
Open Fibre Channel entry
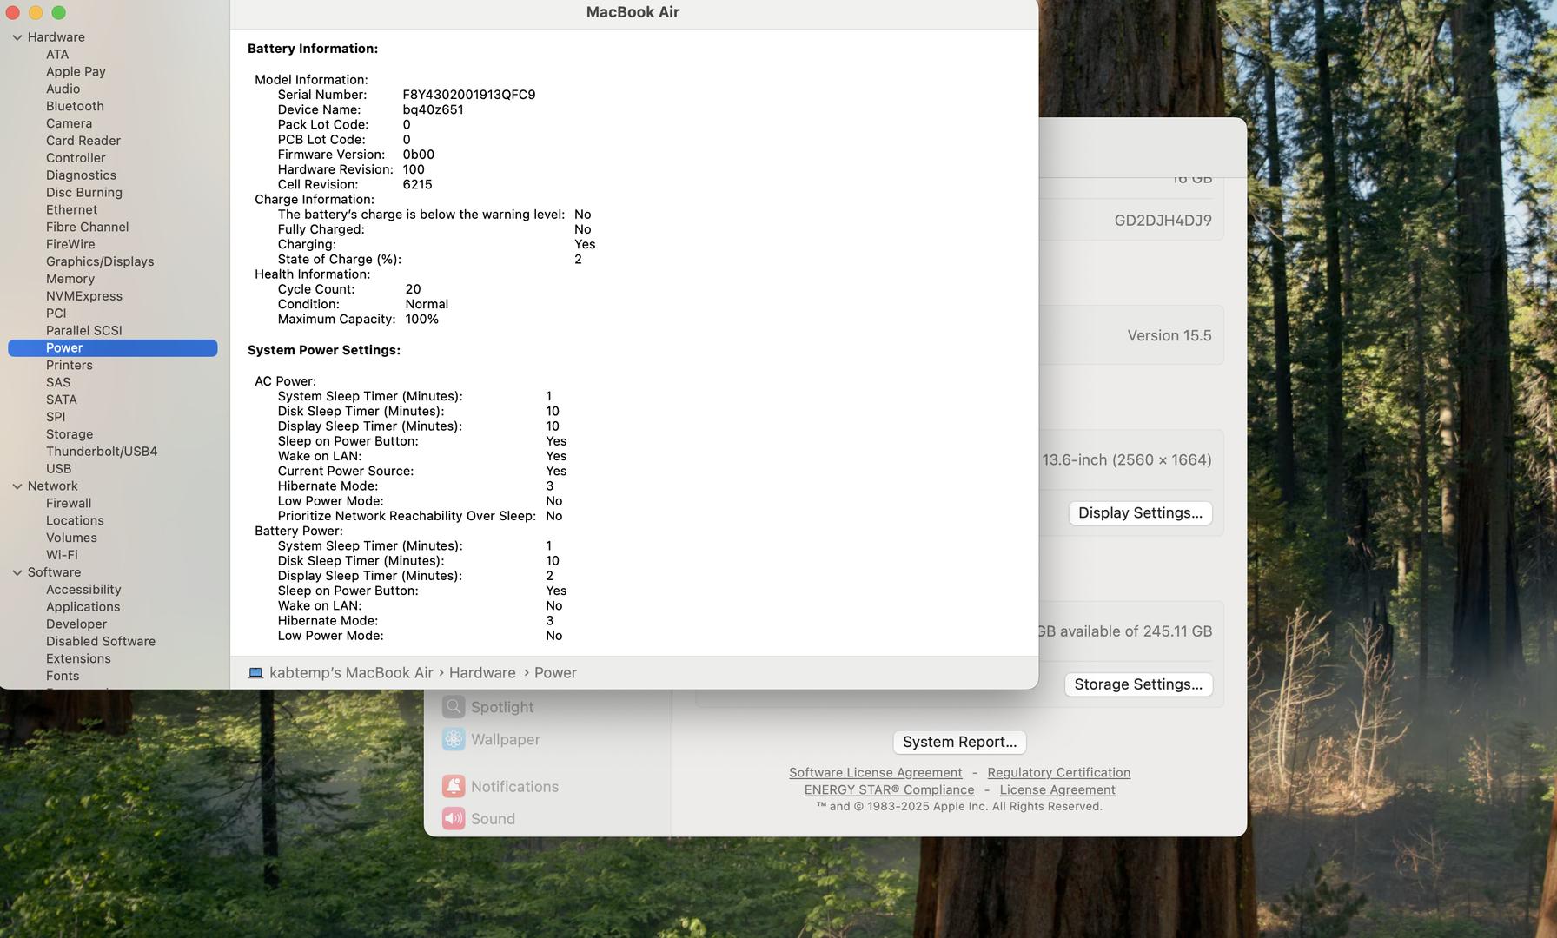pos(87,227)
